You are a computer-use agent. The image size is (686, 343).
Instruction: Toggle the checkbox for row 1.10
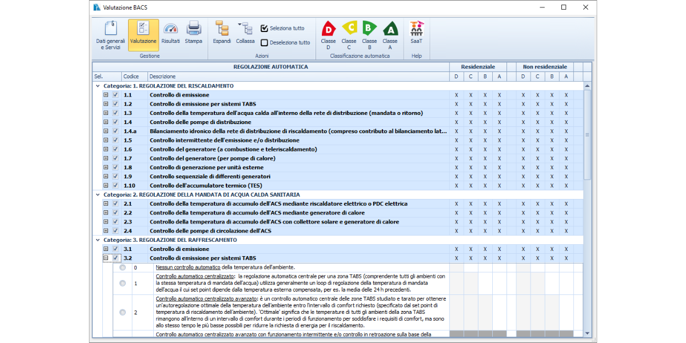[115, 185]
